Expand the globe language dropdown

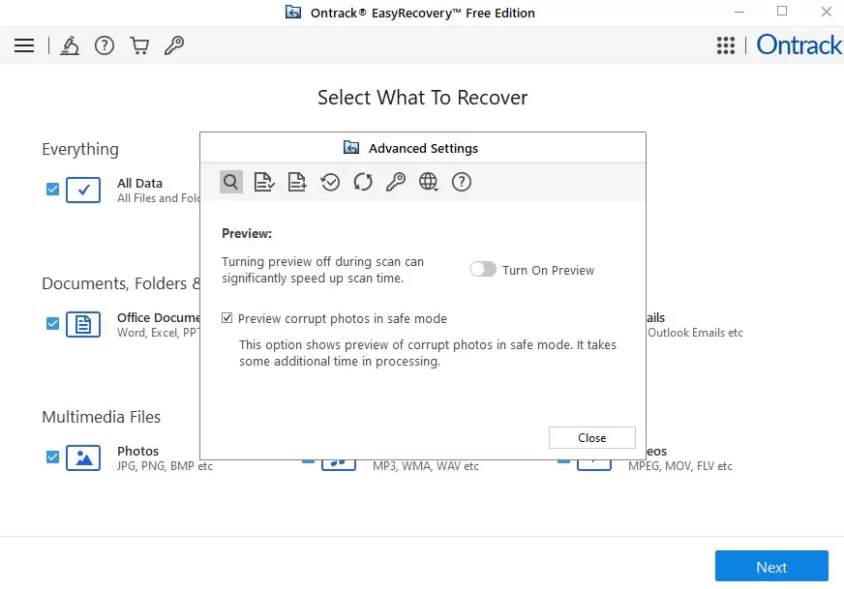(x=429, y=182)
